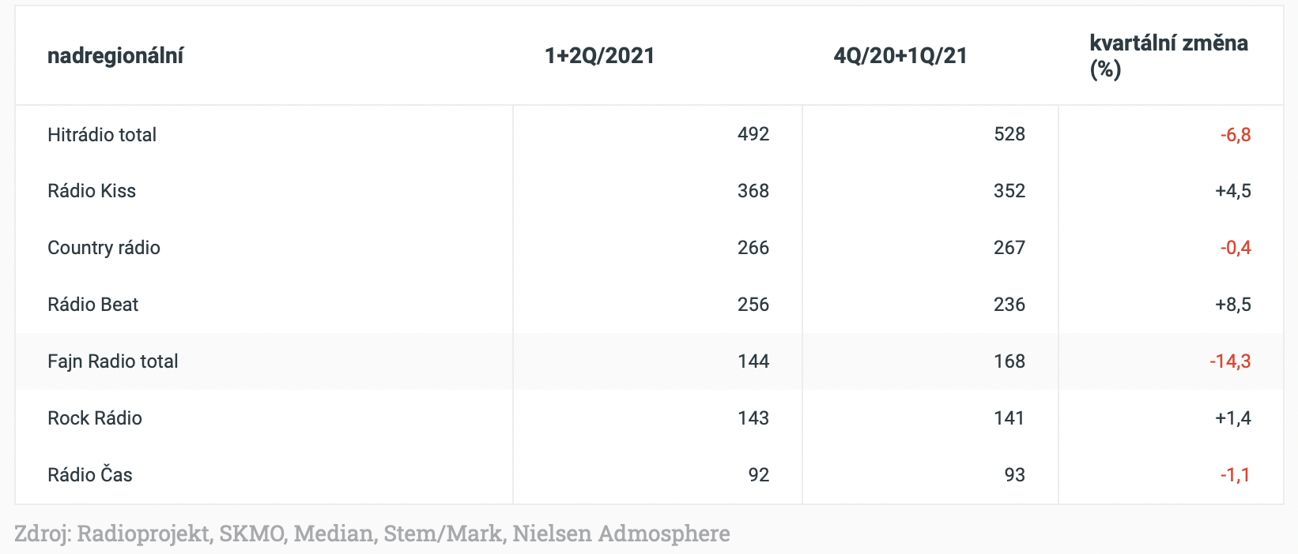Click the Rádio Beat station name
1298x554 pixels.
point(92,305)
